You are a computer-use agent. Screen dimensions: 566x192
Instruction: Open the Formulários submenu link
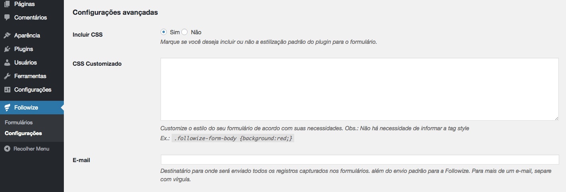(x=19, y=122)
